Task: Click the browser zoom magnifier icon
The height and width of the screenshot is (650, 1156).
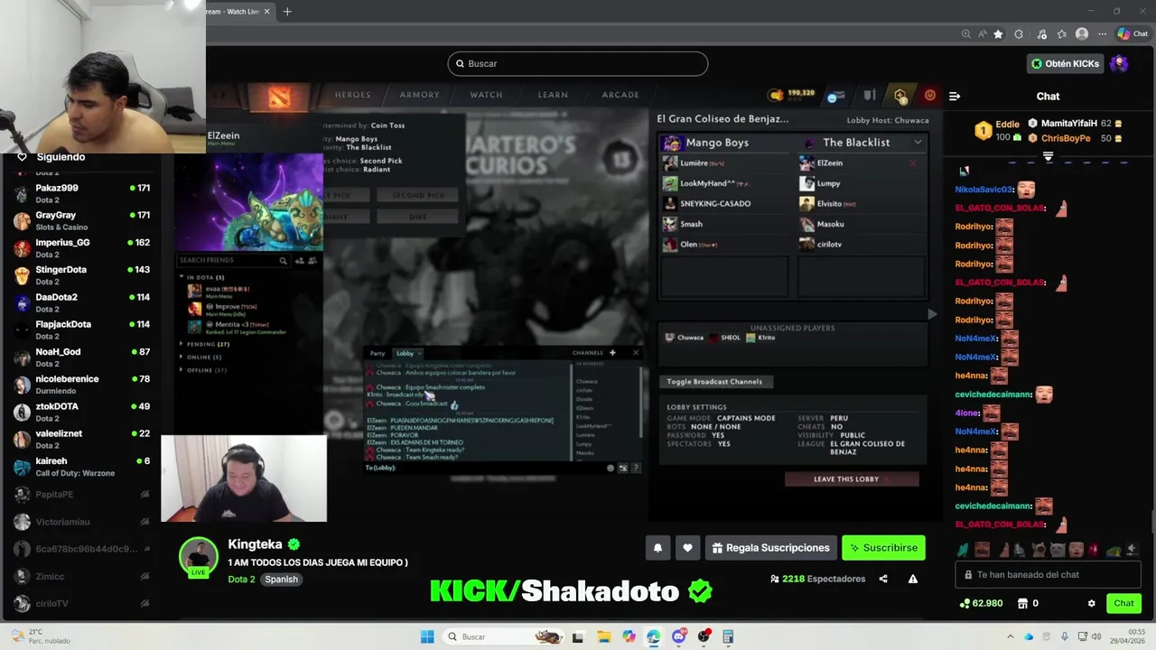Action: [966, 34]
